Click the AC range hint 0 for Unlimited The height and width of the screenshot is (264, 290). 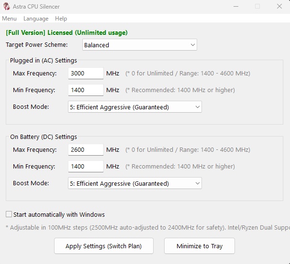click(x=188, y=74)
